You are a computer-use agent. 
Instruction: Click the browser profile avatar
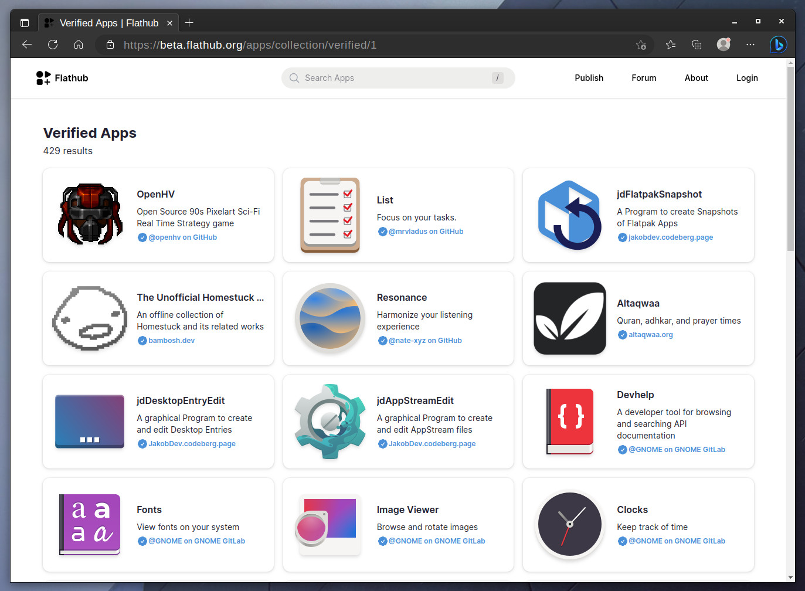(x=724, y=45)
